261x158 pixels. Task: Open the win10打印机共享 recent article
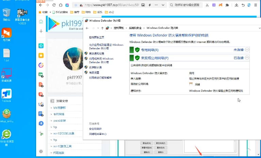tap(64, 134)
